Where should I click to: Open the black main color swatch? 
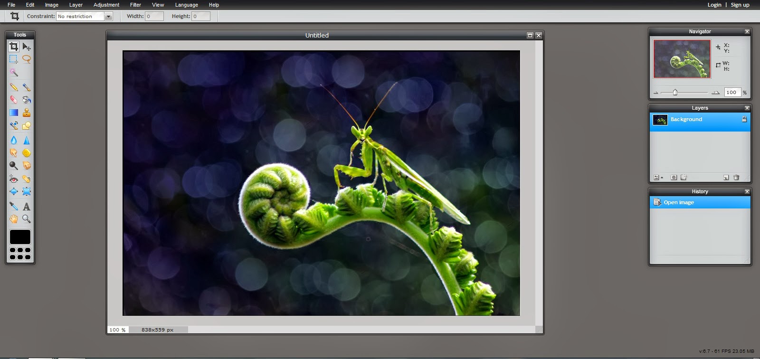20,236
